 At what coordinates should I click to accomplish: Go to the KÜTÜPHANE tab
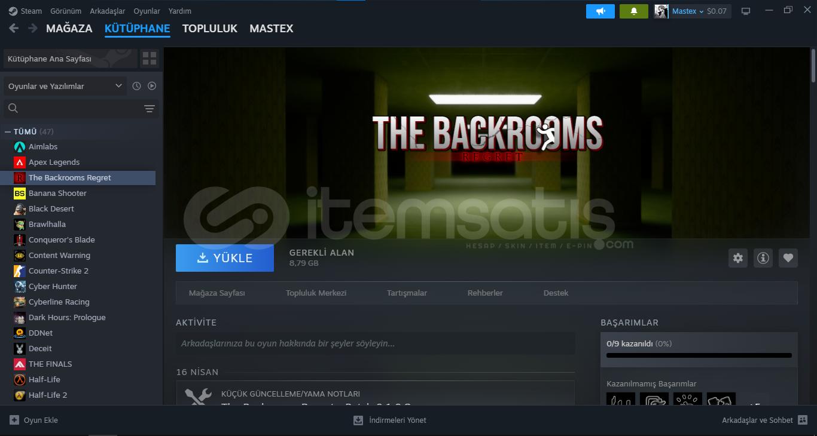137,28
